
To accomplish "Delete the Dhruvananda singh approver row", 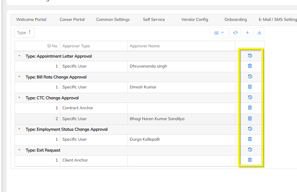I will tap(250, 66).
